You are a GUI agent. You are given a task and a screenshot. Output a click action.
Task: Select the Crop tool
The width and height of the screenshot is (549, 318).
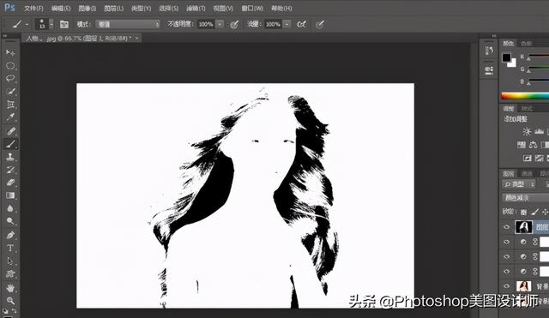(10, 105)
